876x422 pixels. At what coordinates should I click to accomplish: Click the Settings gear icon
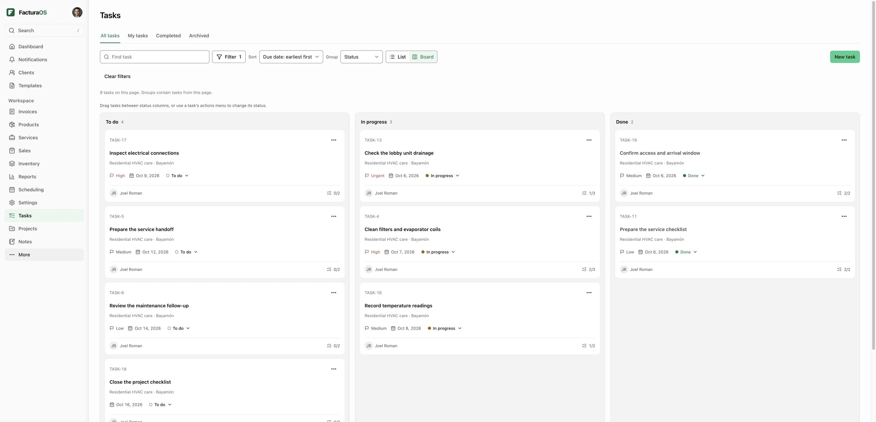click(x=12, y=203)
